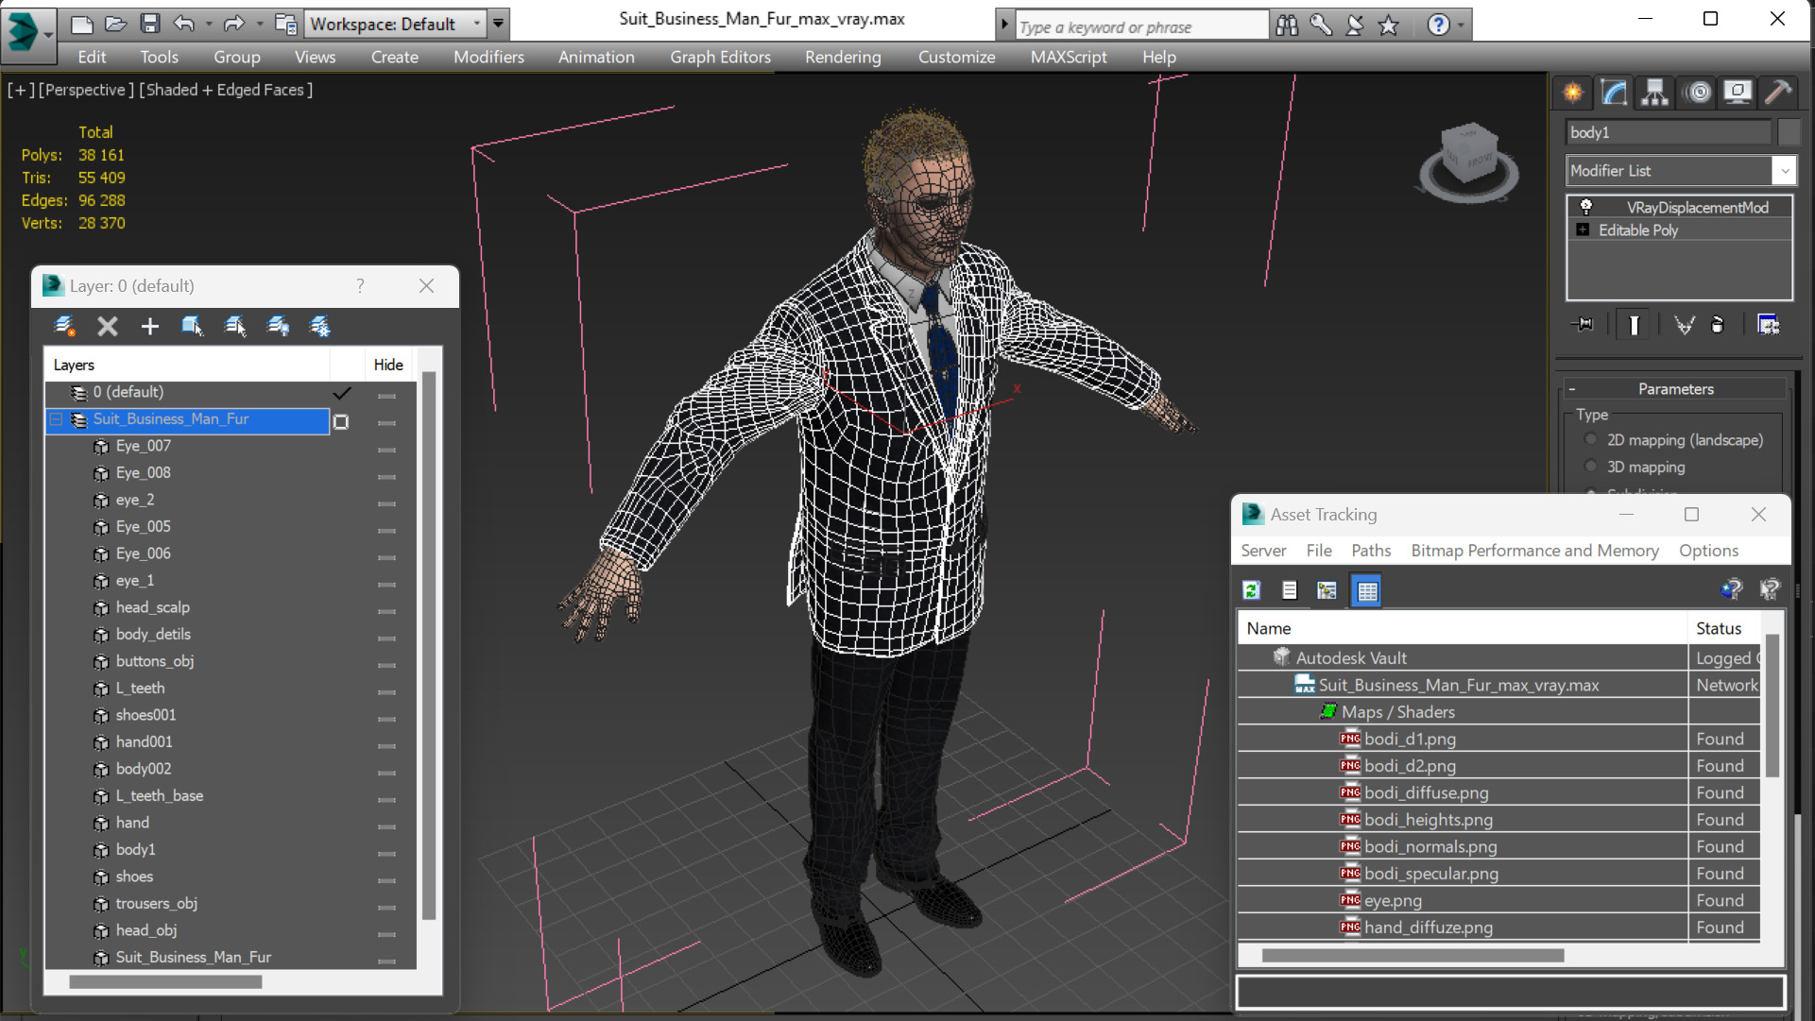Click the Asset Tracking horizontal scrollbar

pos(1413,955)
